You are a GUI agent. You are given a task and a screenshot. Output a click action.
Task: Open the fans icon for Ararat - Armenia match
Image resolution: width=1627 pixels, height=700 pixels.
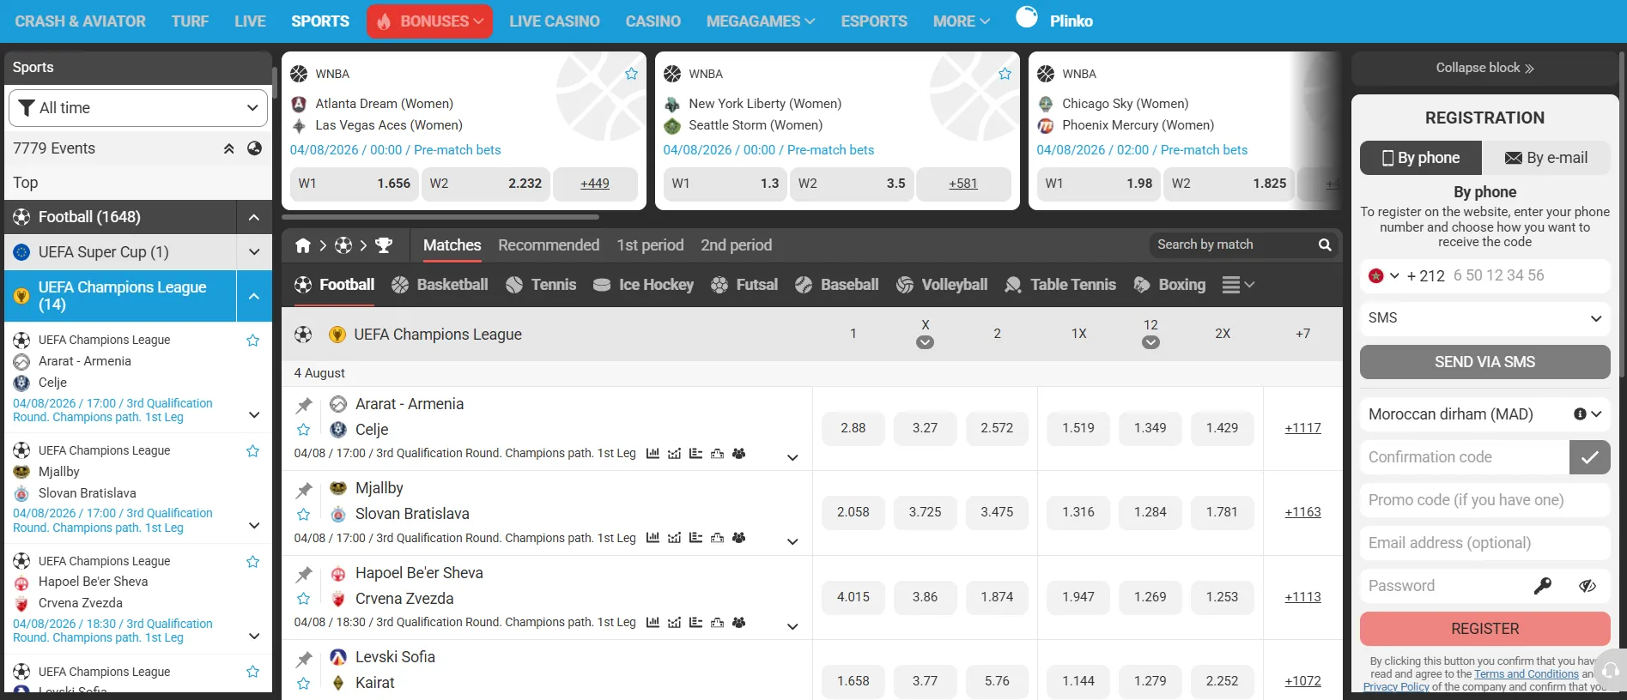738,454
